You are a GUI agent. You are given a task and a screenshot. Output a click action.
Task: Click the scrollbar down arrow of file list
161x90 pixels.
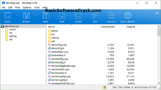click(159, 83)
